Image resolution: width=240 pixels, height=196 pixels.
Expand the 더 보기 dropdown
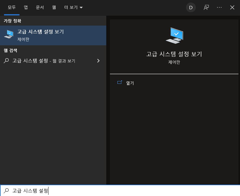(73, 7)
